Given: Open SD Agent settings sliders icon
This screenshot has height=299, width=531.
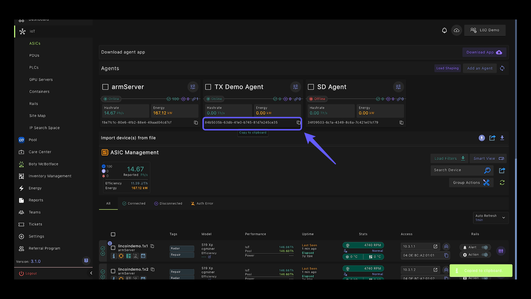Looking at the screenshot, I should tap(398, 87).
